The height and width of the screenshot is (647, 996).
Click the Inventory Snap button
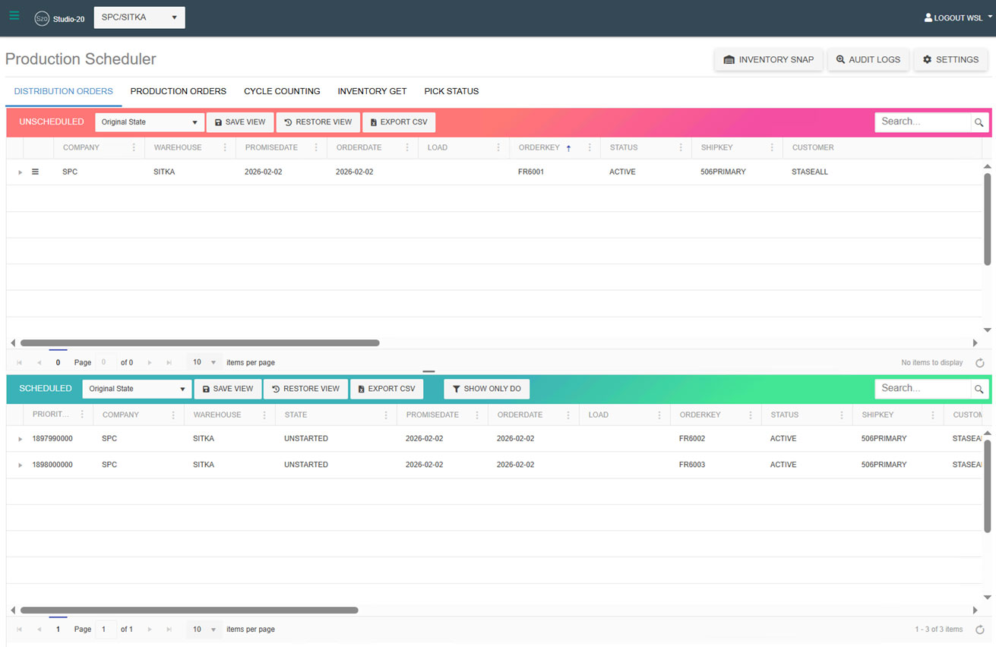pos(768,59)
